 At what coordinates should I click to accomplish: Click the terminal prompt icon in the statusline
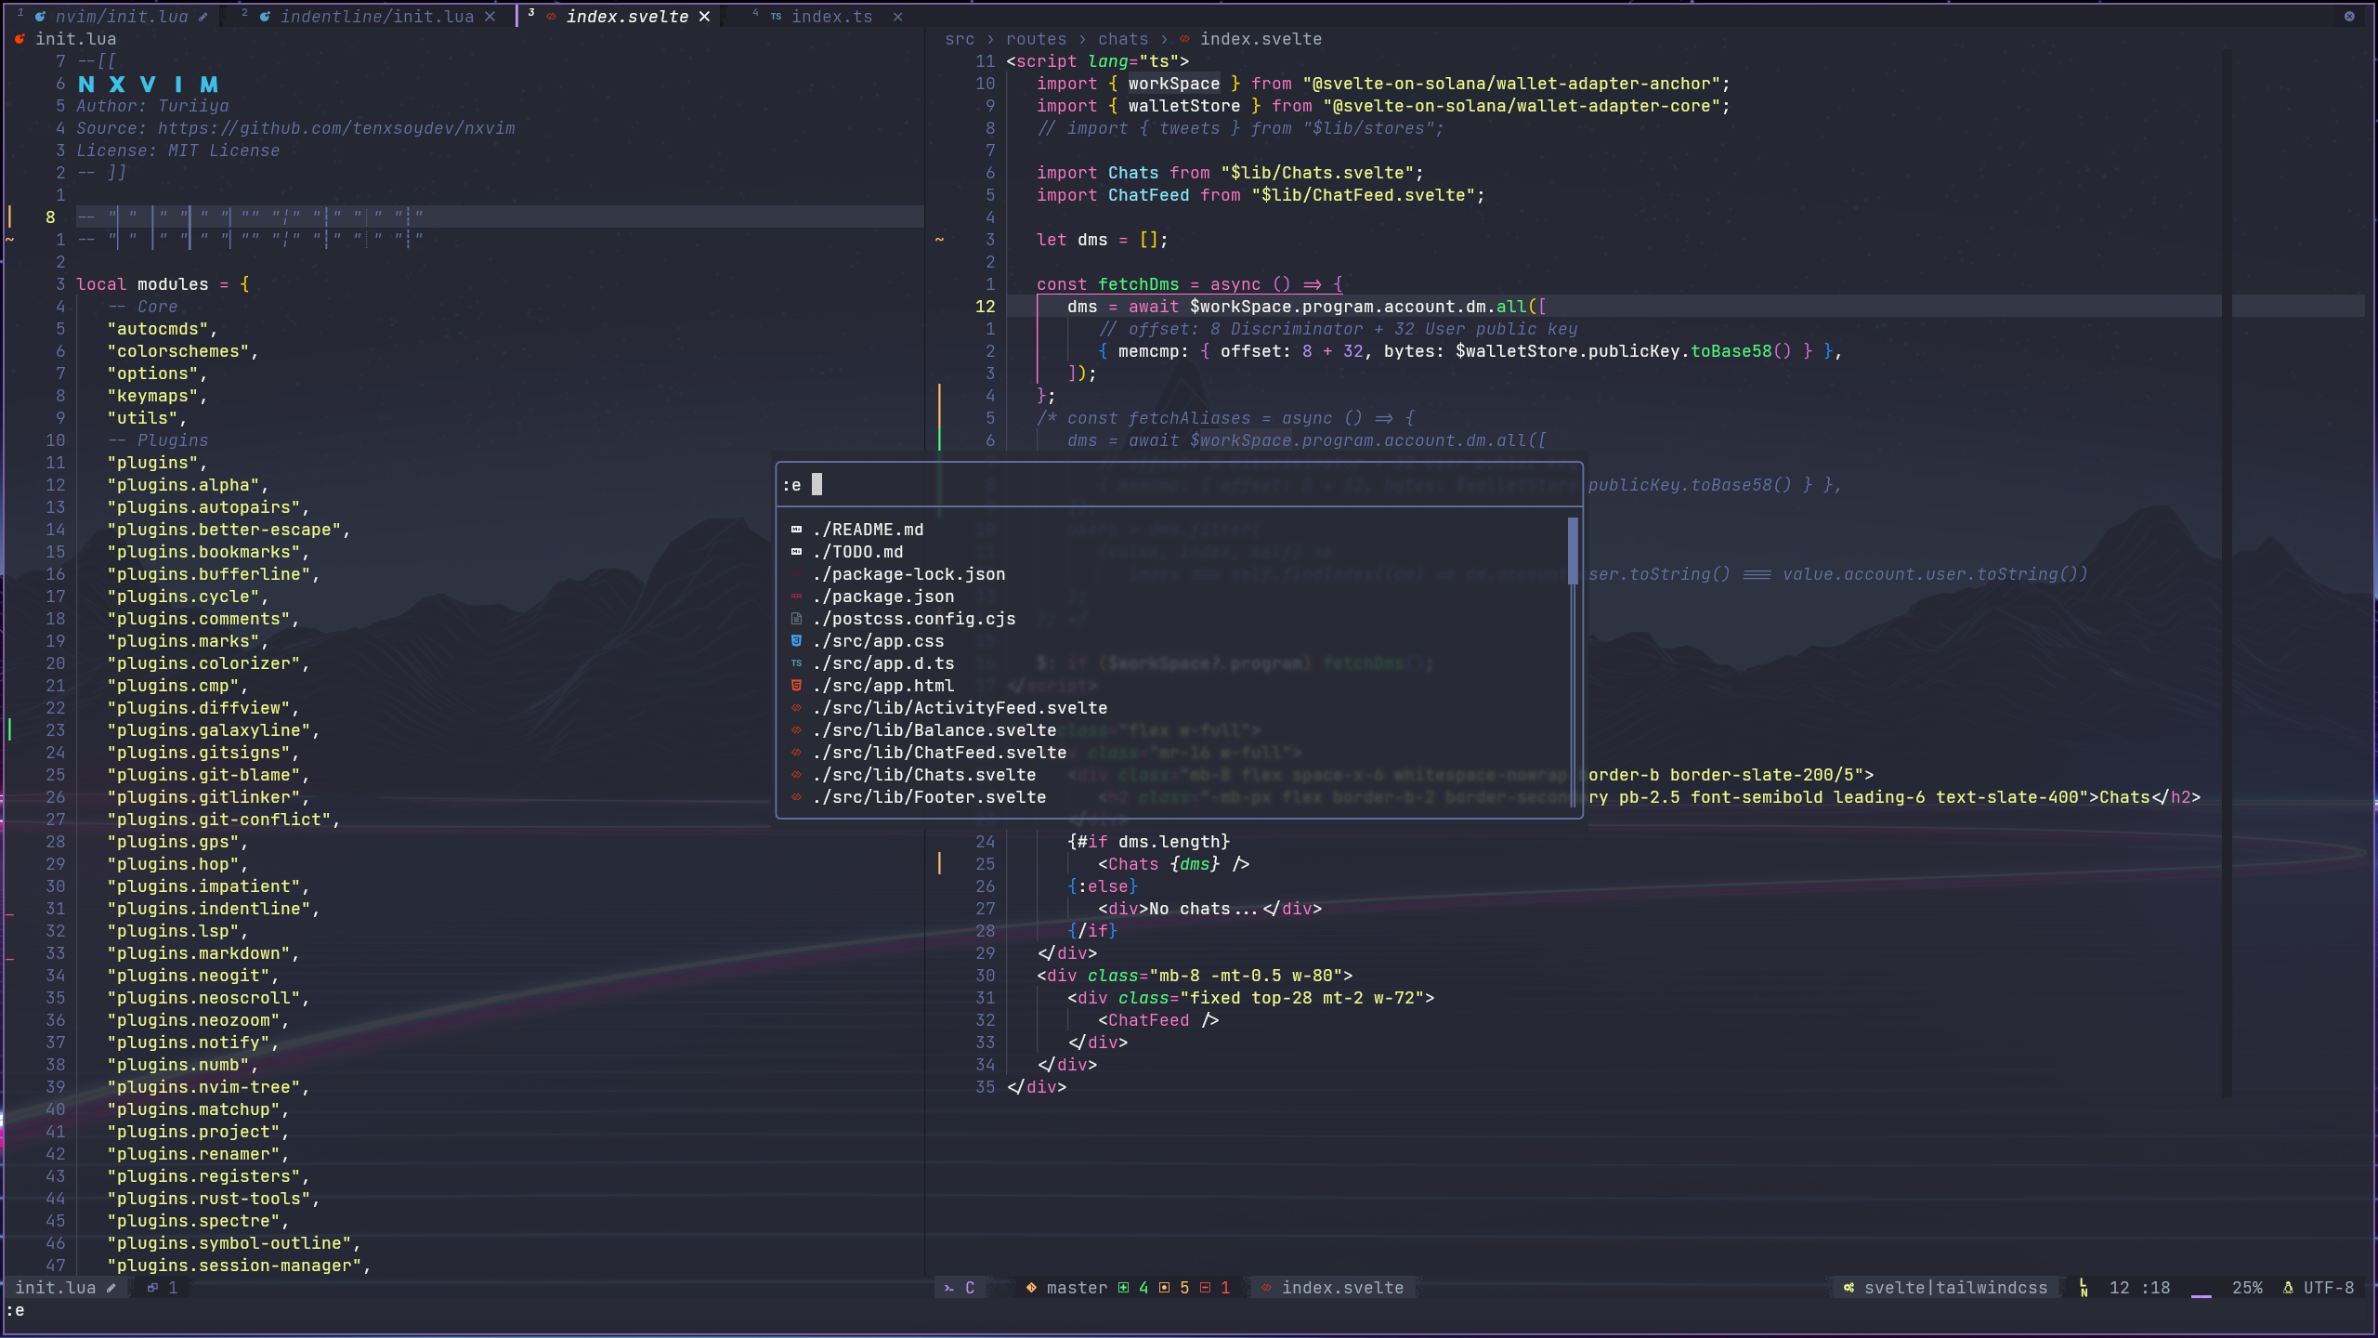click(949, 1288)
